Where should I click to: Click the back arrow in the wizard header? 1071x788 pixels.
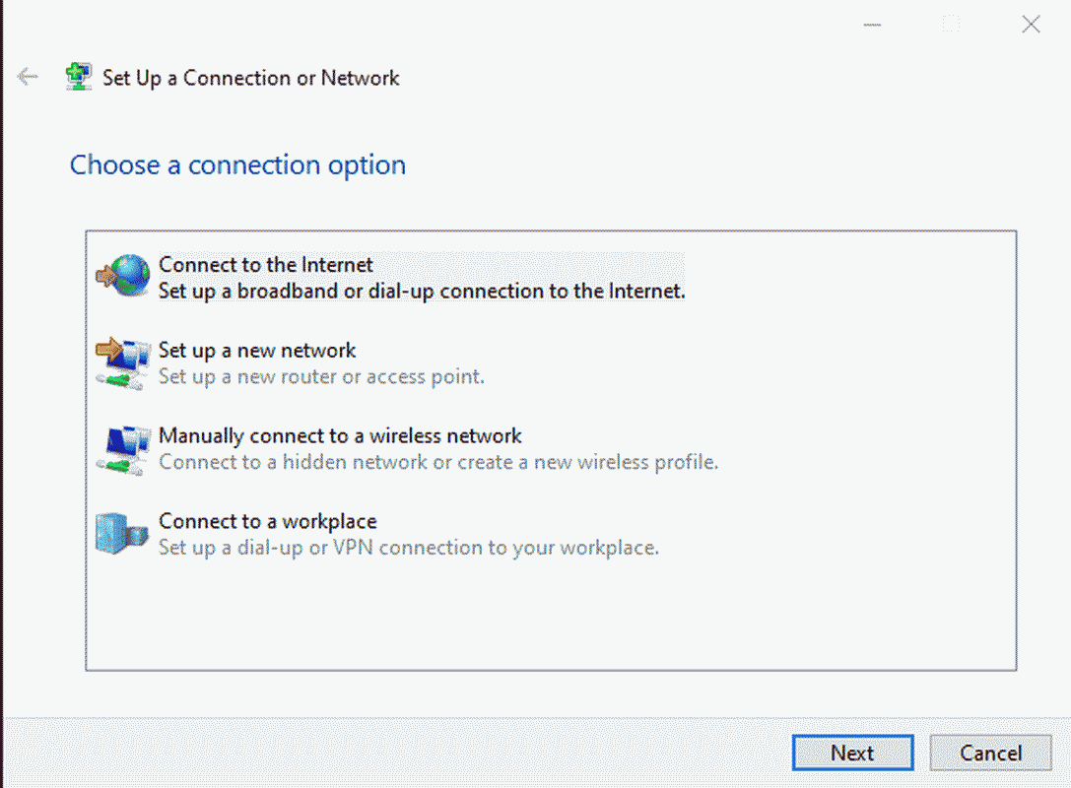point(28,77)
